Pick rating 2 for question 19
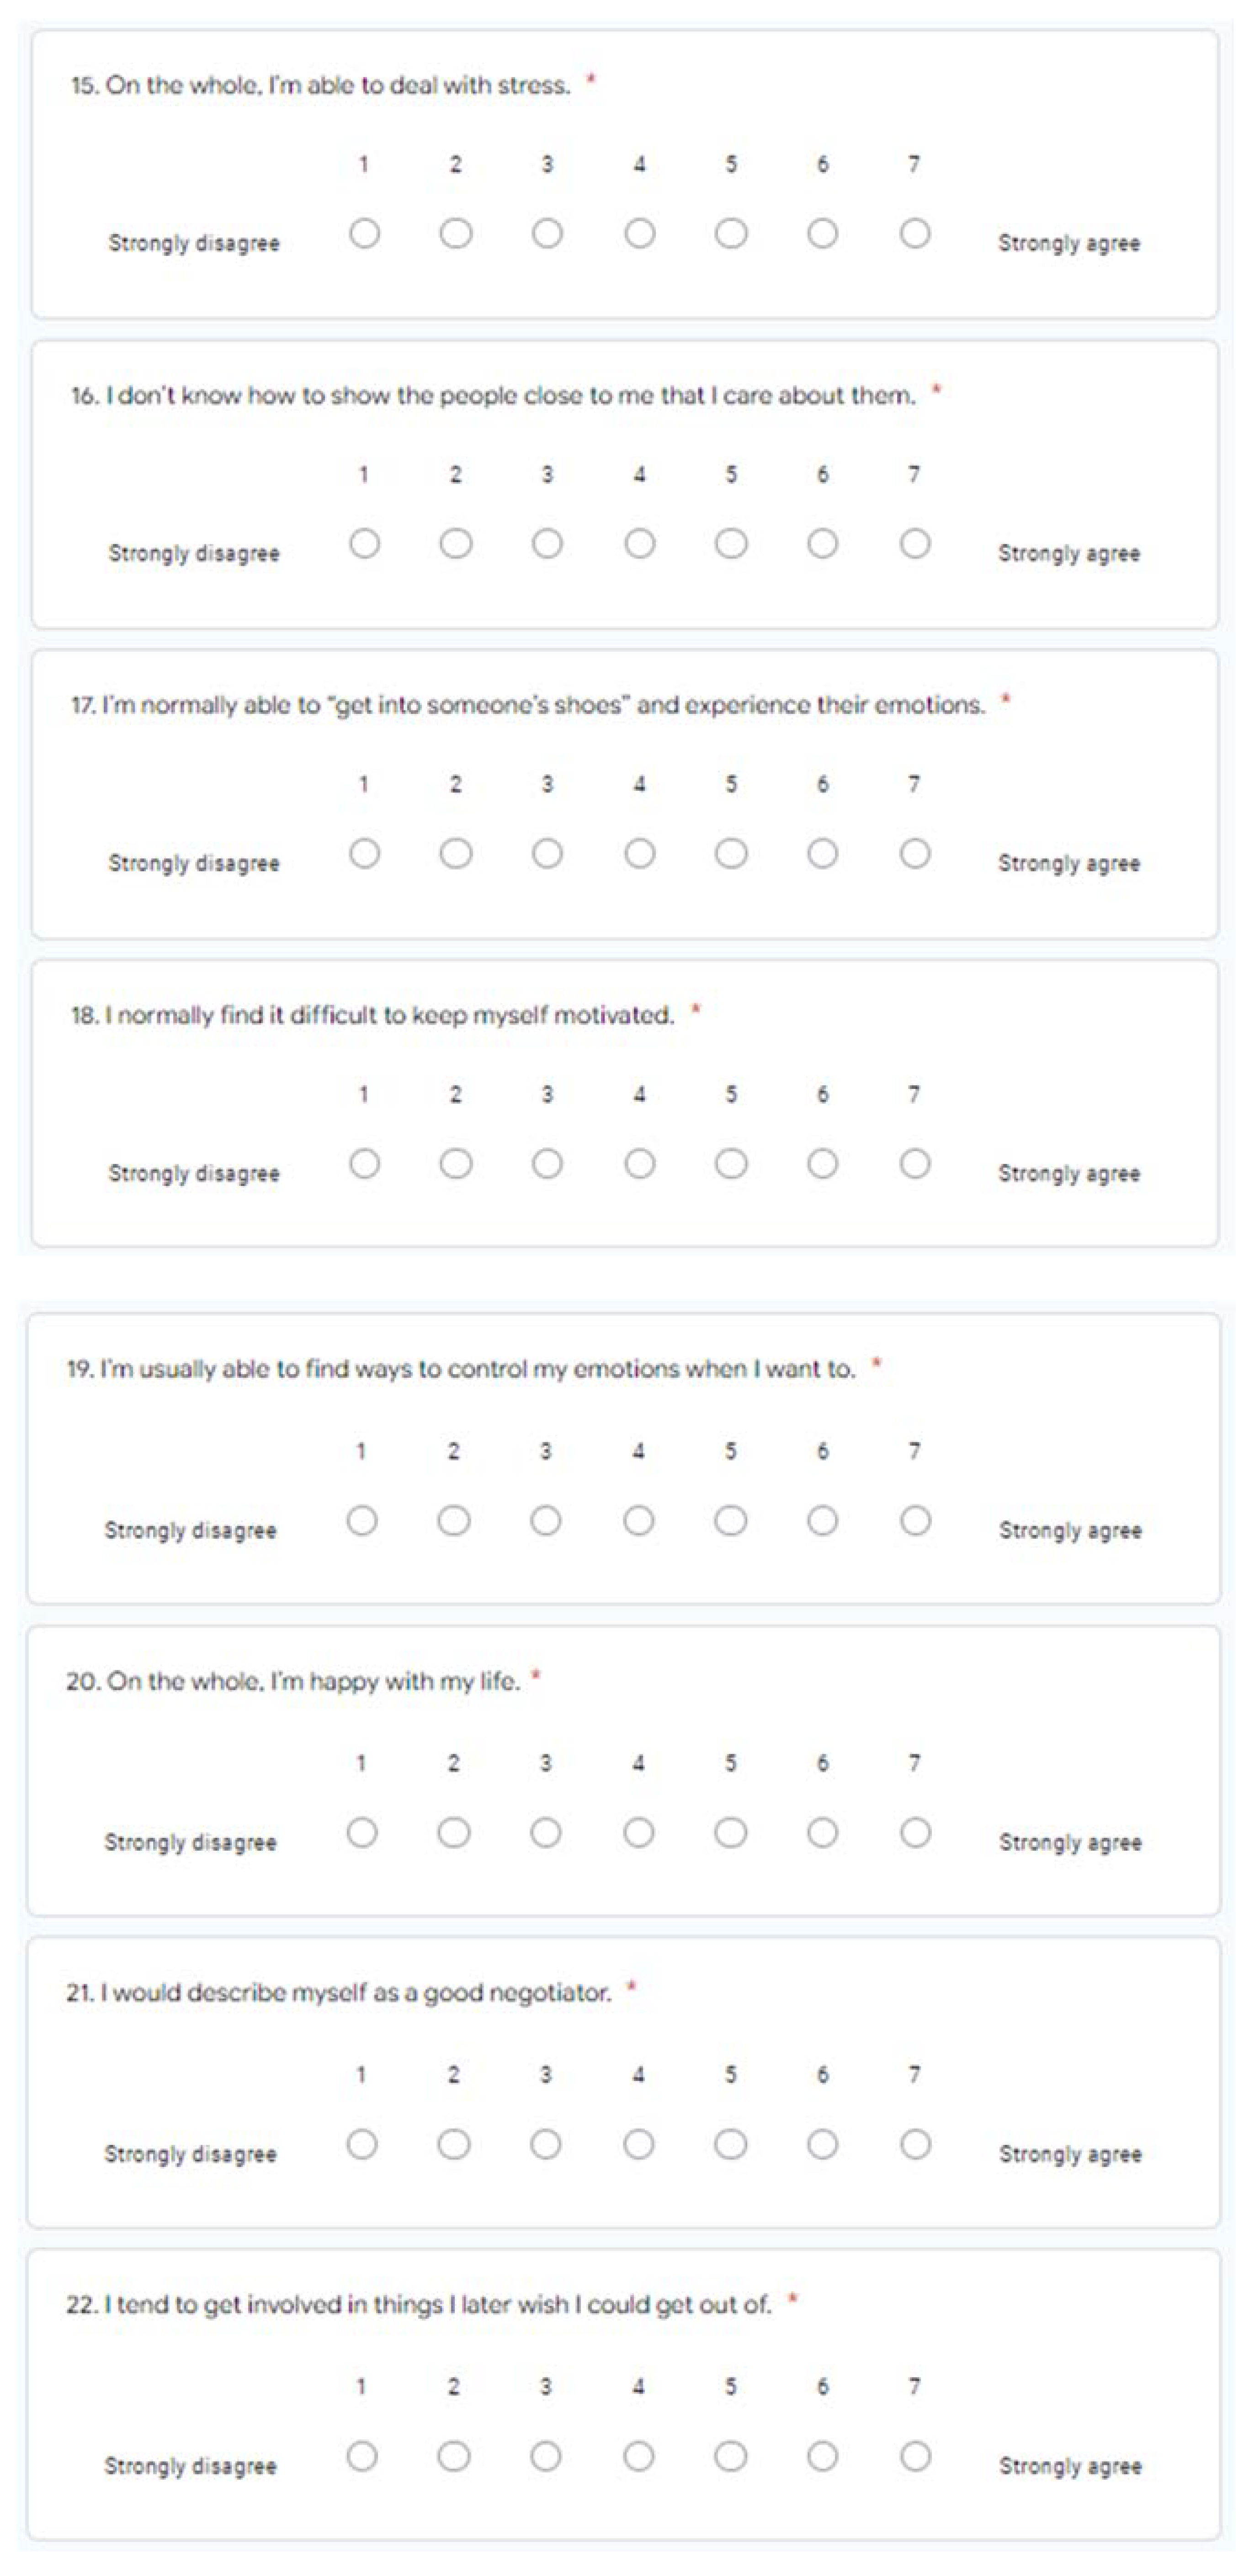 (x=454, y=1521)
